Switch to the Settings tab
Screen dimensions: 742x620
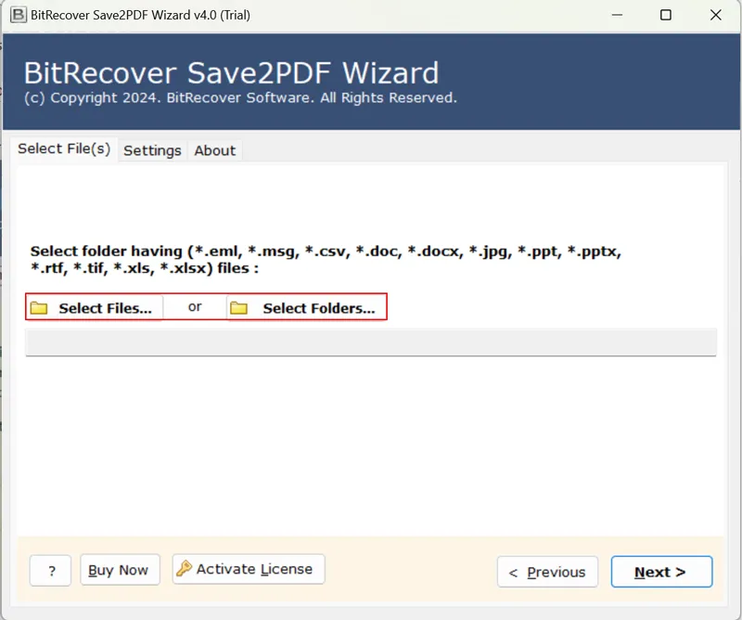coord(152,150)
